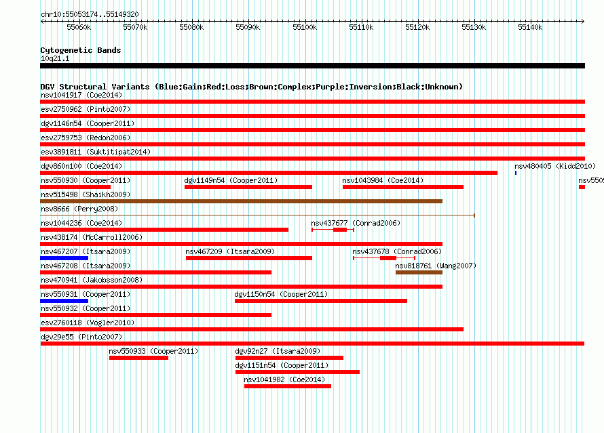The height and width of the screenshot is (433, 604).
Task: Click the nsv818761 (Wang2007) label
Action: click(x=436, y=266)
